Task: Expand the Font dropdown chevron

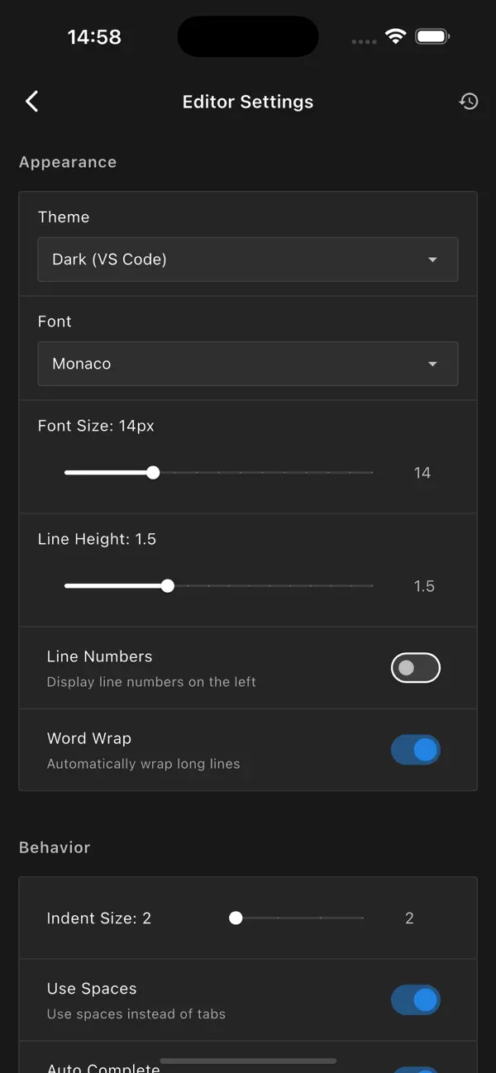Action: click(432, 364)
